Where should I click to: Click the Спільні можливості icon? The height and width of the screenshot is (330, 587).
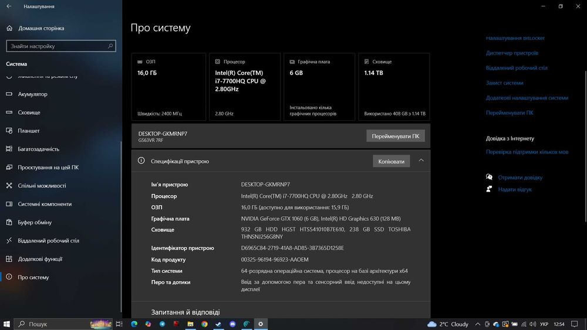click(9, 185)
